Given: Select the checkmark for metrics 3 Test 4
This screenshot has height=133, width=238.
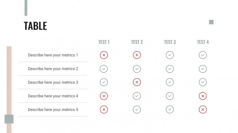Looking at the screenshot, I should pyautogui.click(x=203, y=82).
